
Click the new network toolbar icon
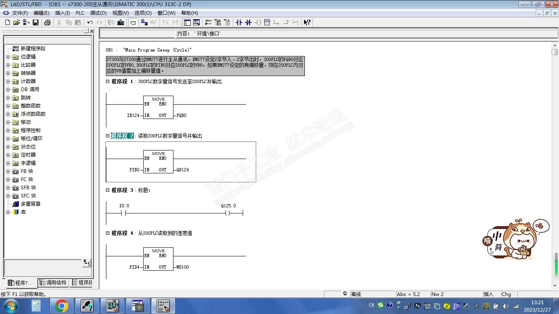(x=208, y=22)
